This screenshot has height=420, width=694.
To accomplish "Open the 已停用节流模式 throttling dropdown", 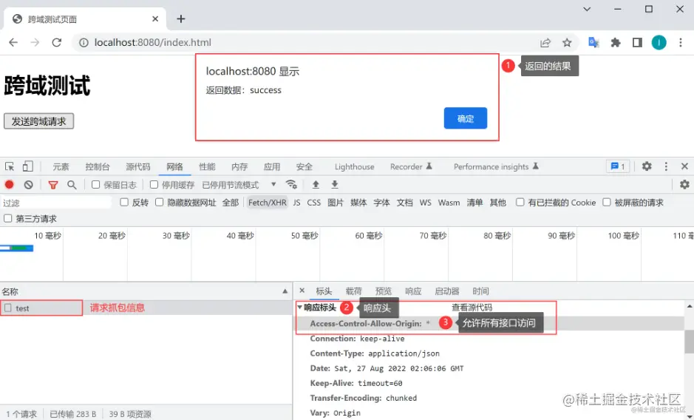I will [x=239, y=185].
